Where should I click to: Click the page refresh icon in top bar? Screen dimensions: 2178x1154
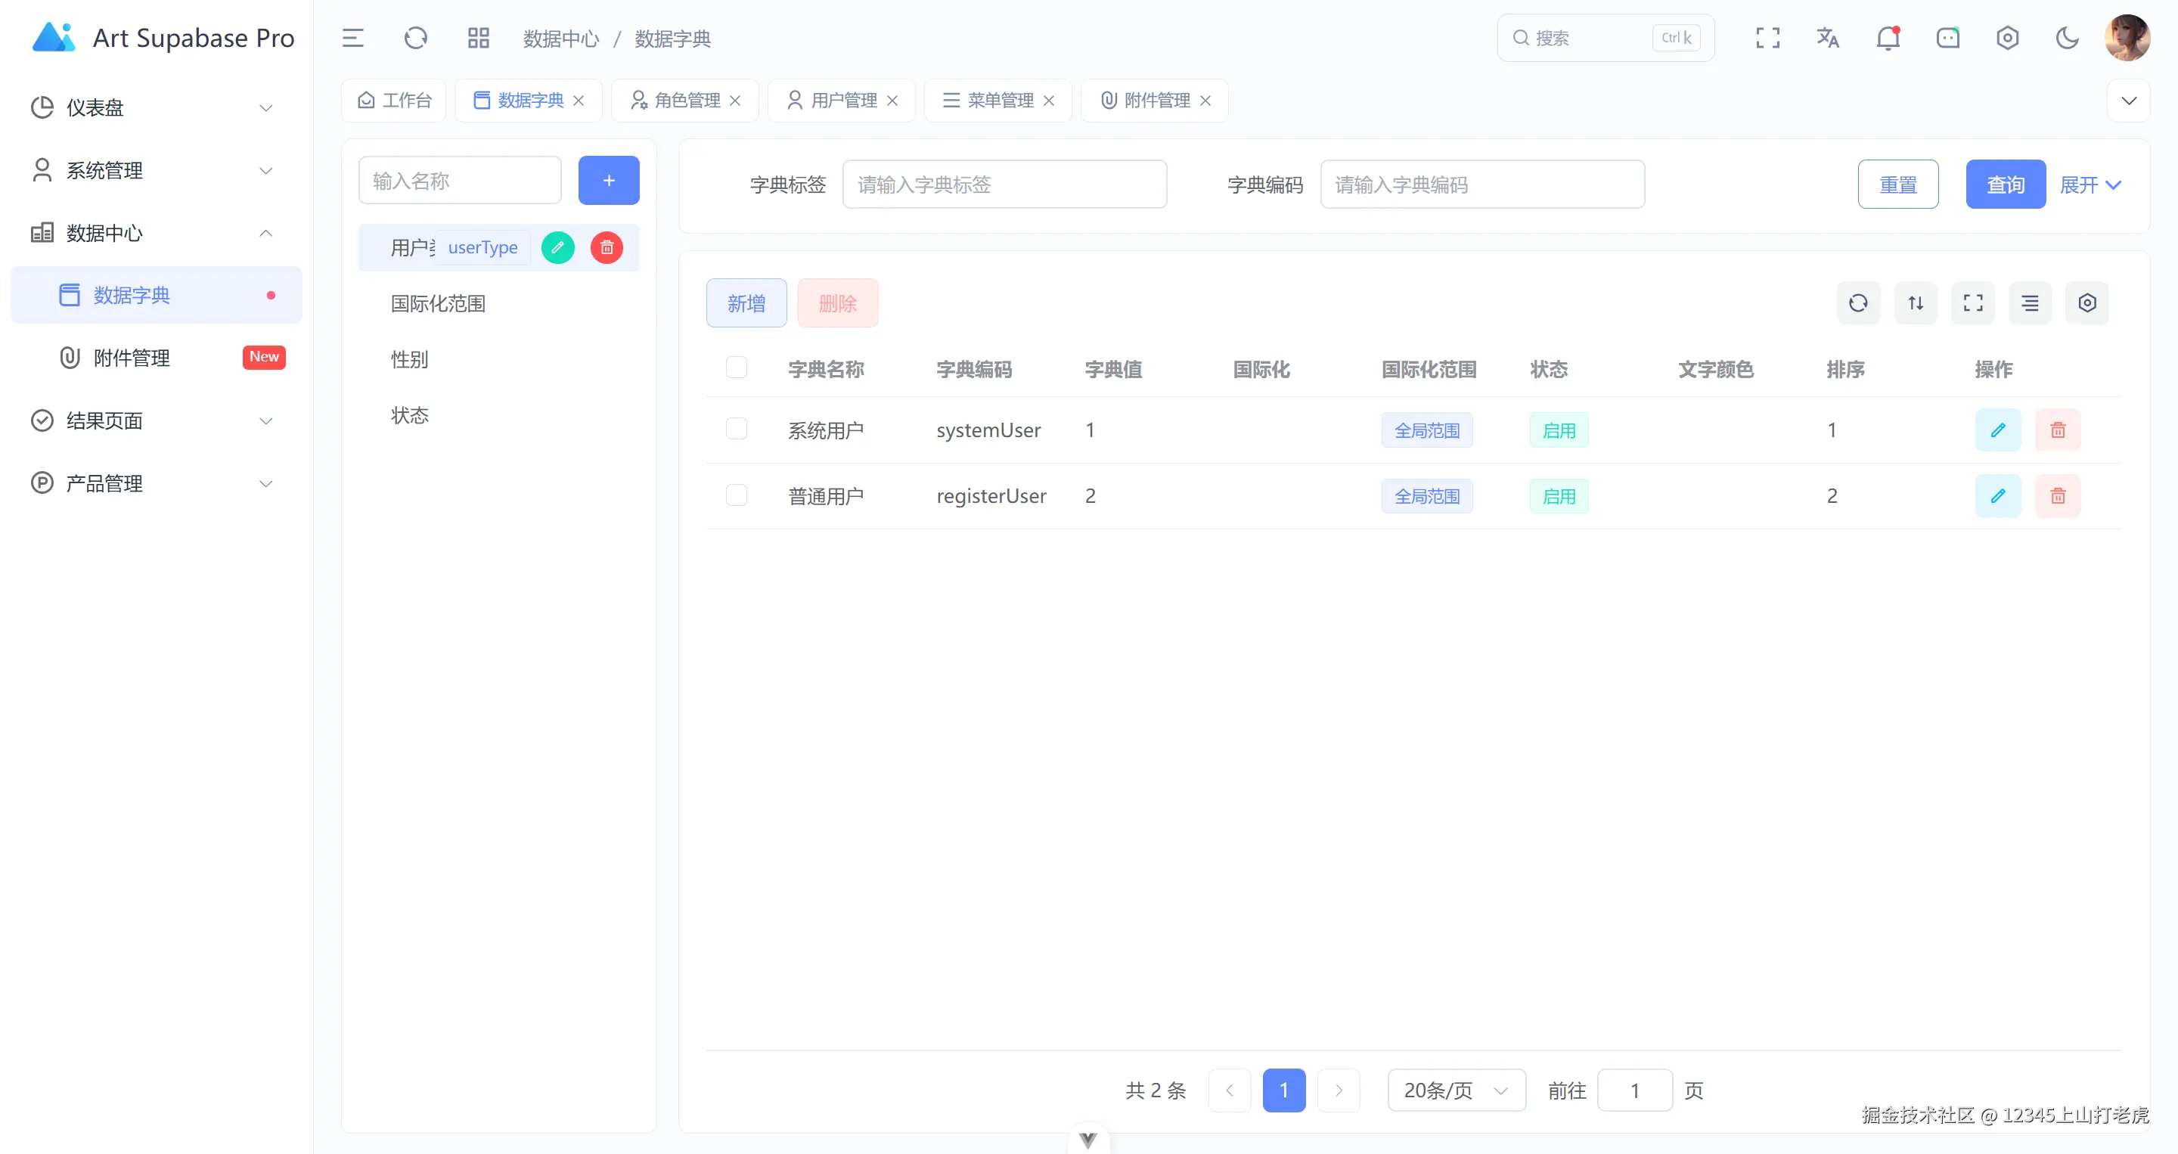415,37
